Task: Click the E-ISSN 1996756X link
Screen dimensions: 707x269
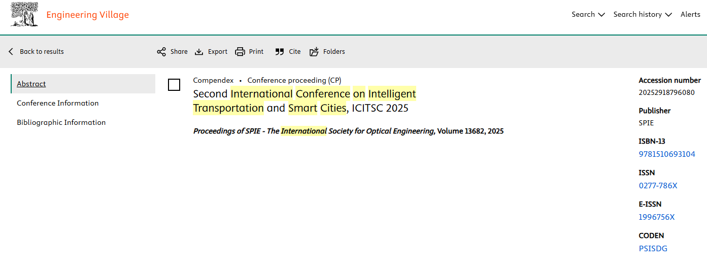Action: (657, 217)
